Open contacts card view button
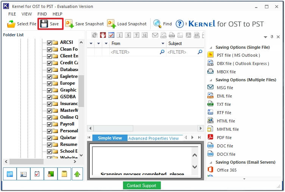 click(x=23, y=174)
